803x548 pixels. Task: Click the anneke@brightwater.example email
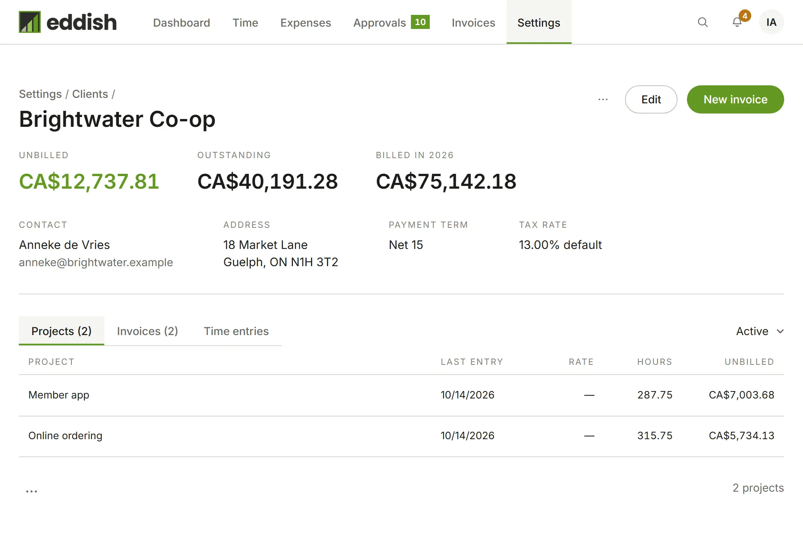point(96,262)
